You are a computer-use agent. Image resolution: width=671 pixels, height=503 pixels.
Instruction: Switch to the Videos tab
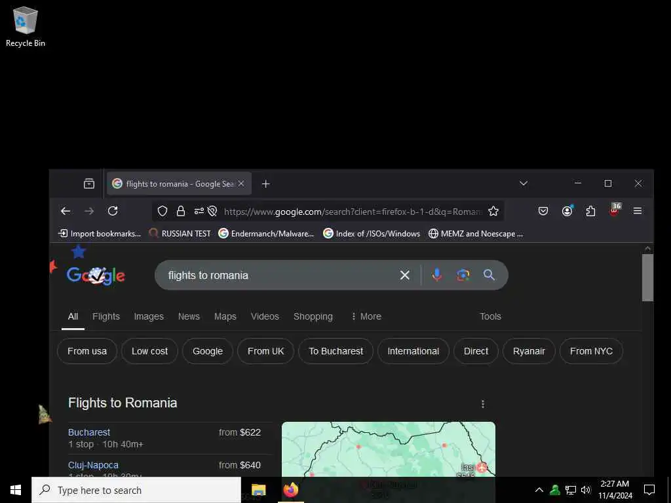[x=265, y=316]
